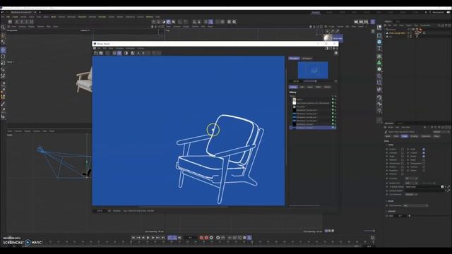Click the Z axis lock icon
Image resolution: width=452 pixels, height=254 pixels.
(x=27, y=22)
